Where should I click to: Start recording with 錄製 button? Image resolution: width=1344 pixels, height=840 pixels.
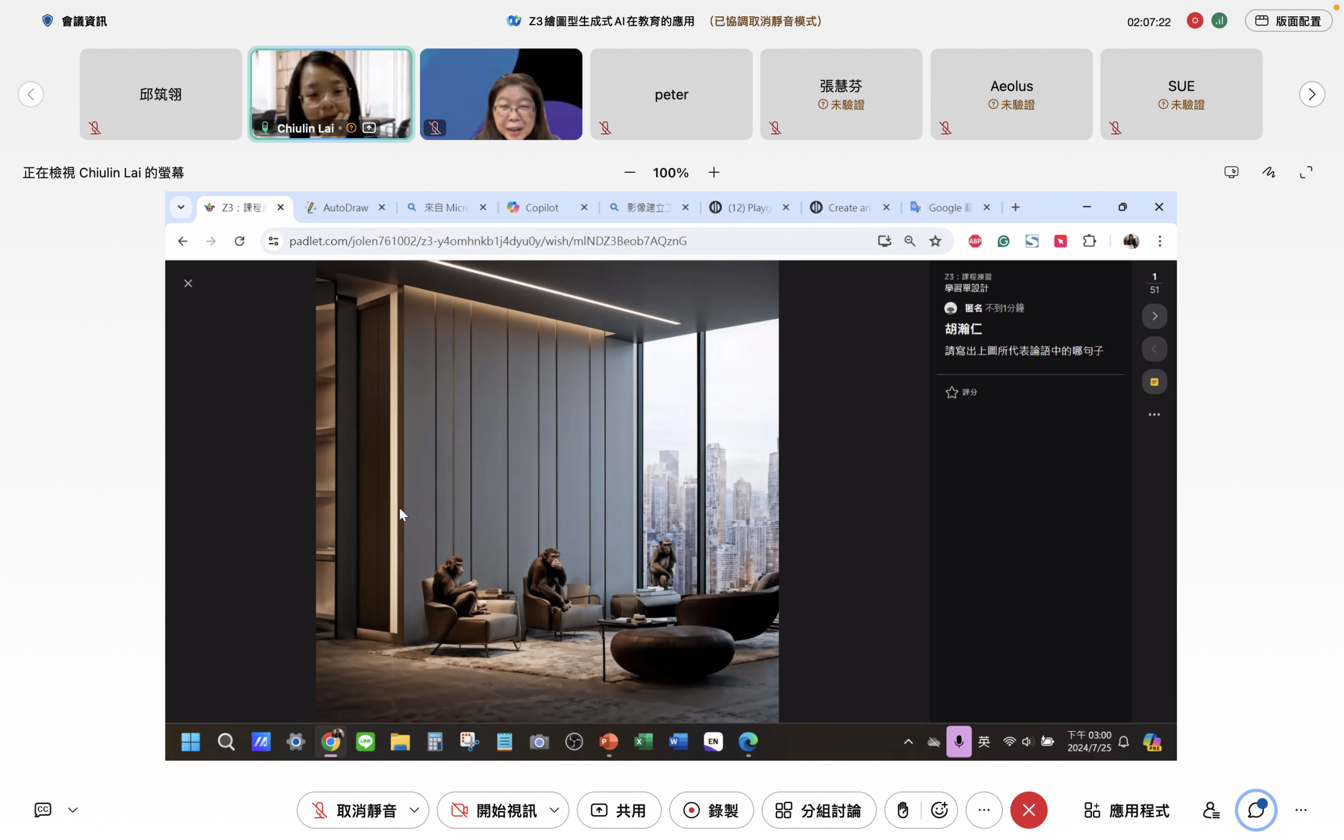(711, 810)
